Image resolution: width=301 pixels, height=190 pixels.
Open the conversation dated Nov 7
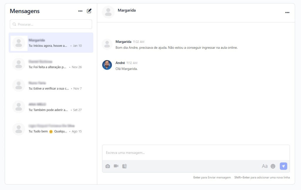(51, 86)
